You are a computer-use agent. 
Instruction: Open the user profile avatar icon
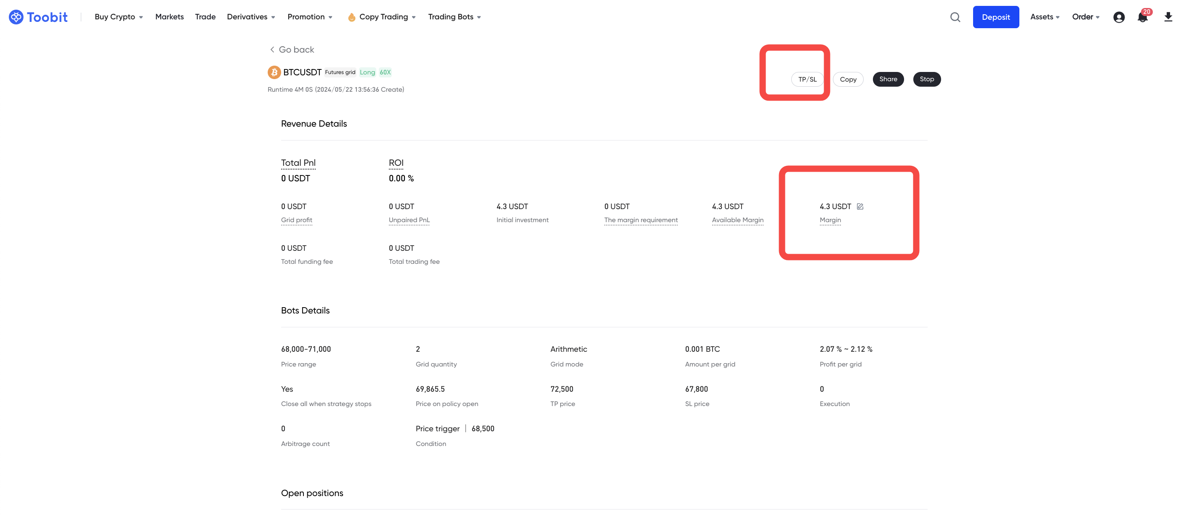pos(1119,17)
